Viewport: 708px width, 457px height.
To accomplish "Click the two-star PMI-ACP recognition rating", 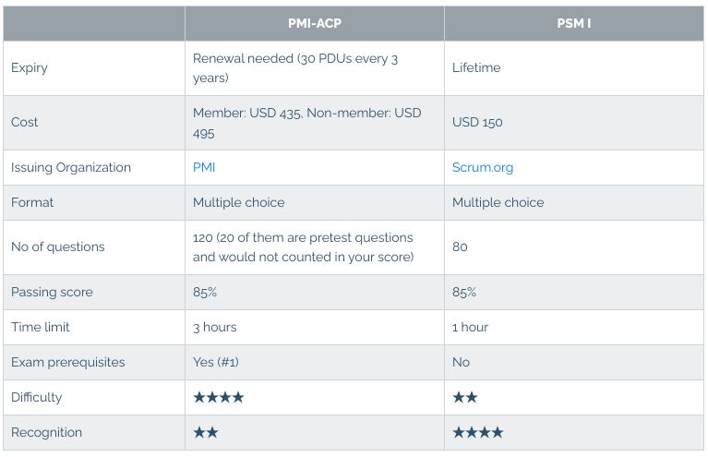I will click(x=205, y=432).
